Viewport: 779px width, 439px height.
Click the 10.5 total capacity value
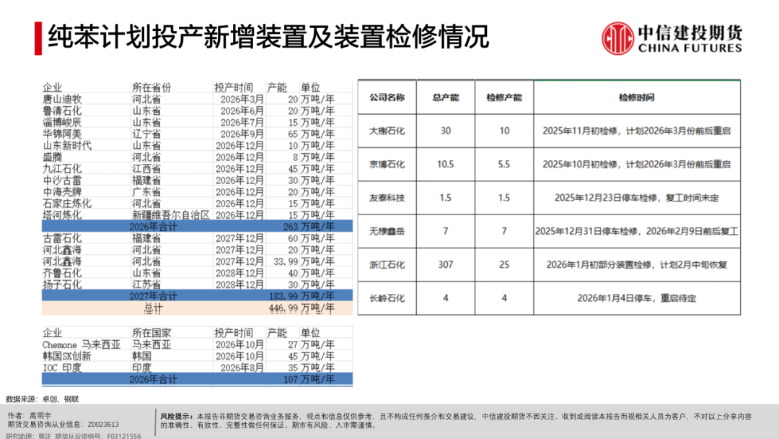coord(446,165)
